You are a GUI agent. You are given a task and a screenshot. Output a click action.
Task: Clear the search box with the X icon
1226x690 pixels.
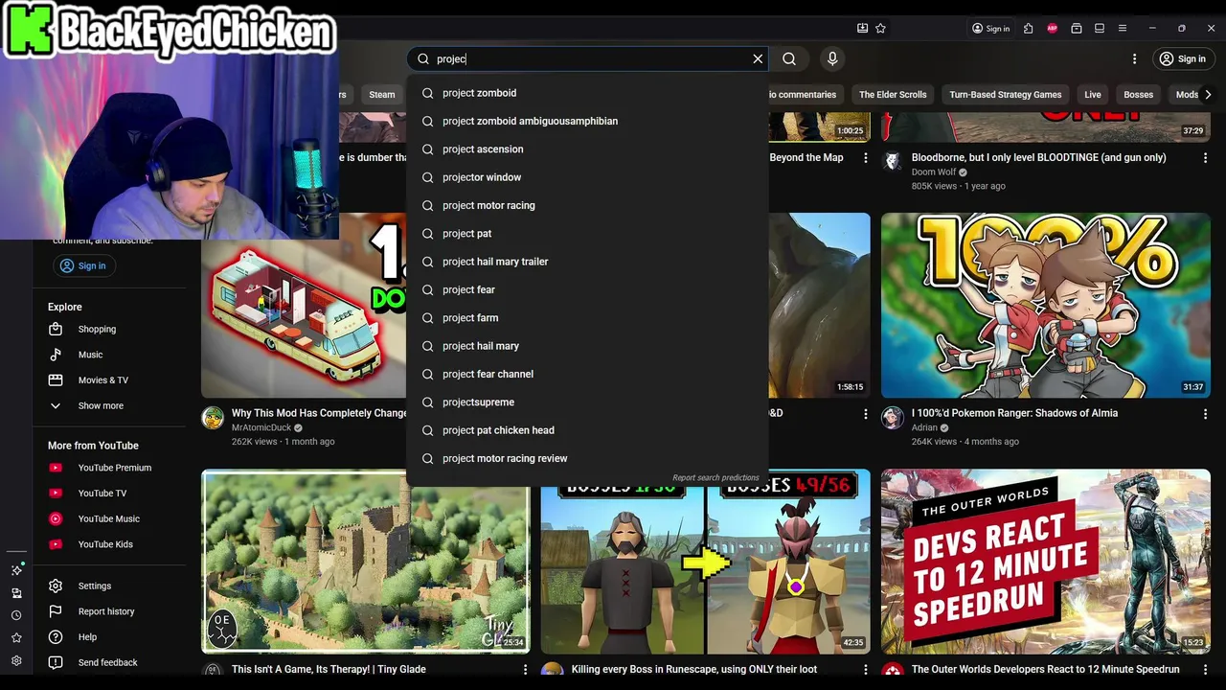point(758,58)
